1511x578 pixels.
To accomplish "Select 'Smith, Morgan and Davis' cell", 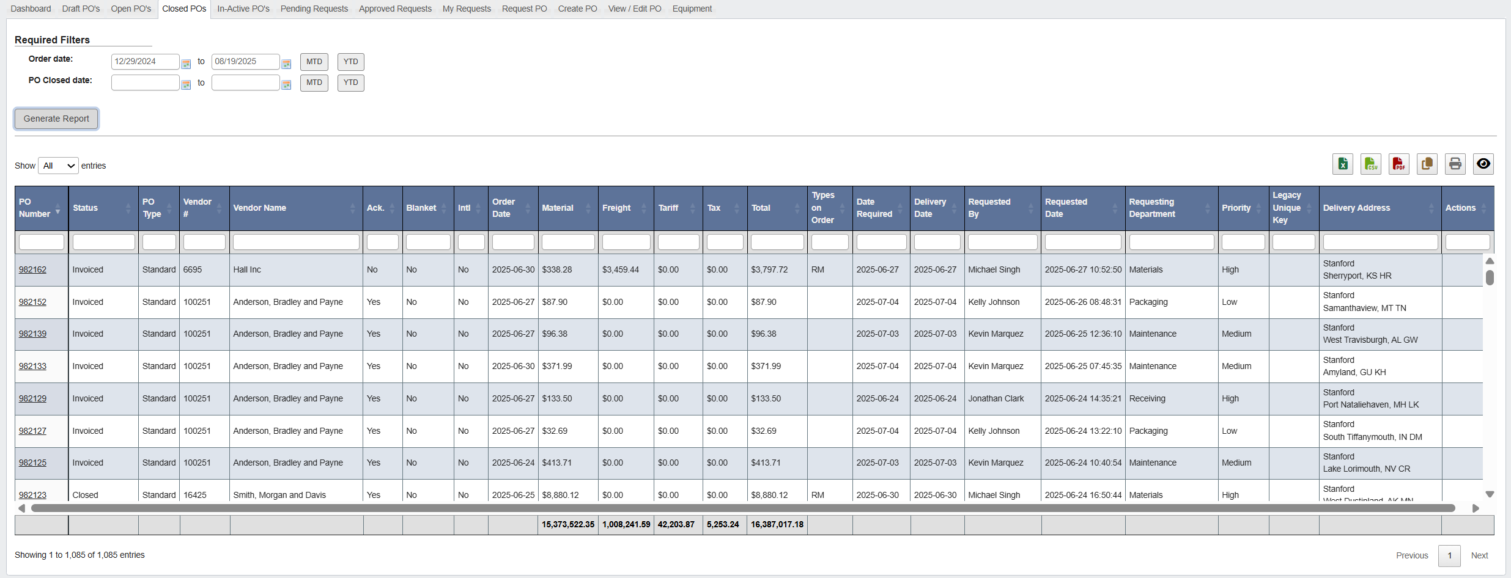I will click(x=296, y=491).
